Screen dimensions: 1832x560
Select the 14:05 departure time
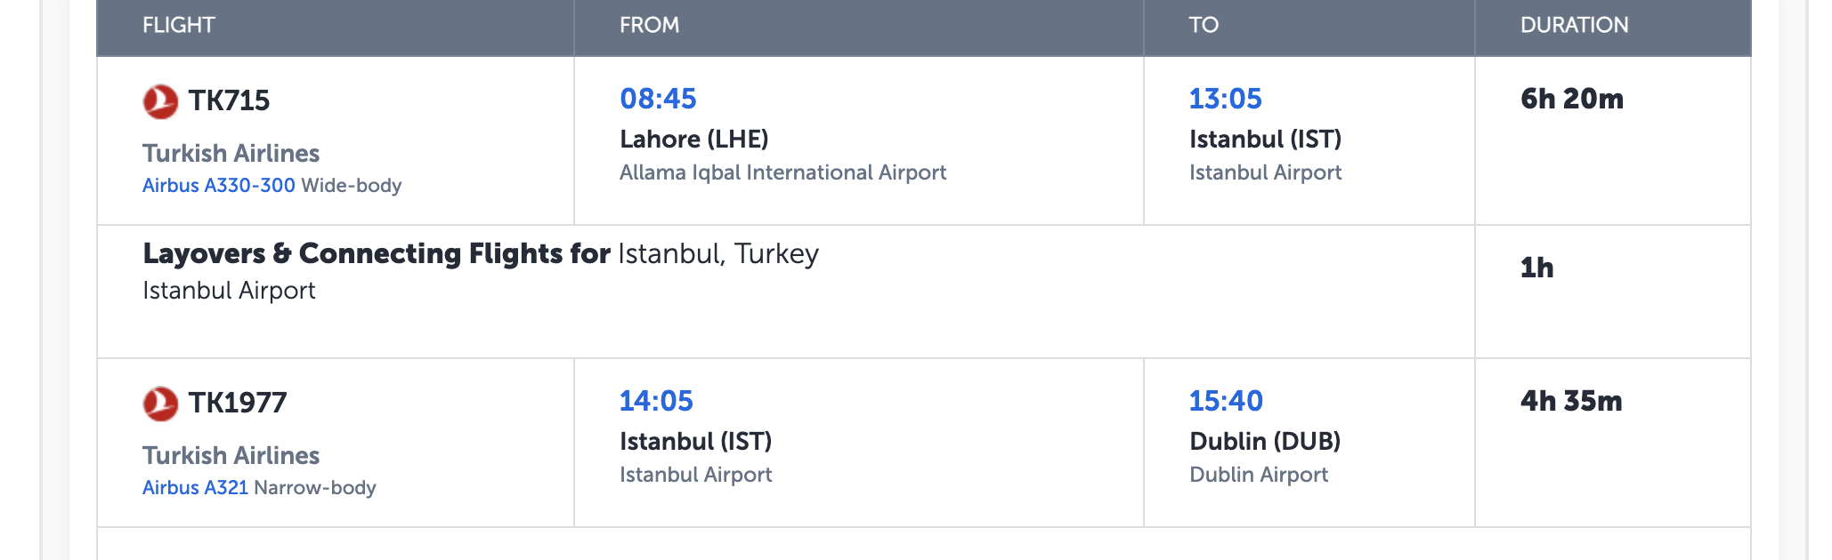pyautogui.click(x=656, y=401)
